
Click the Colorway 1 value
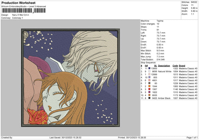click(18, 18)
